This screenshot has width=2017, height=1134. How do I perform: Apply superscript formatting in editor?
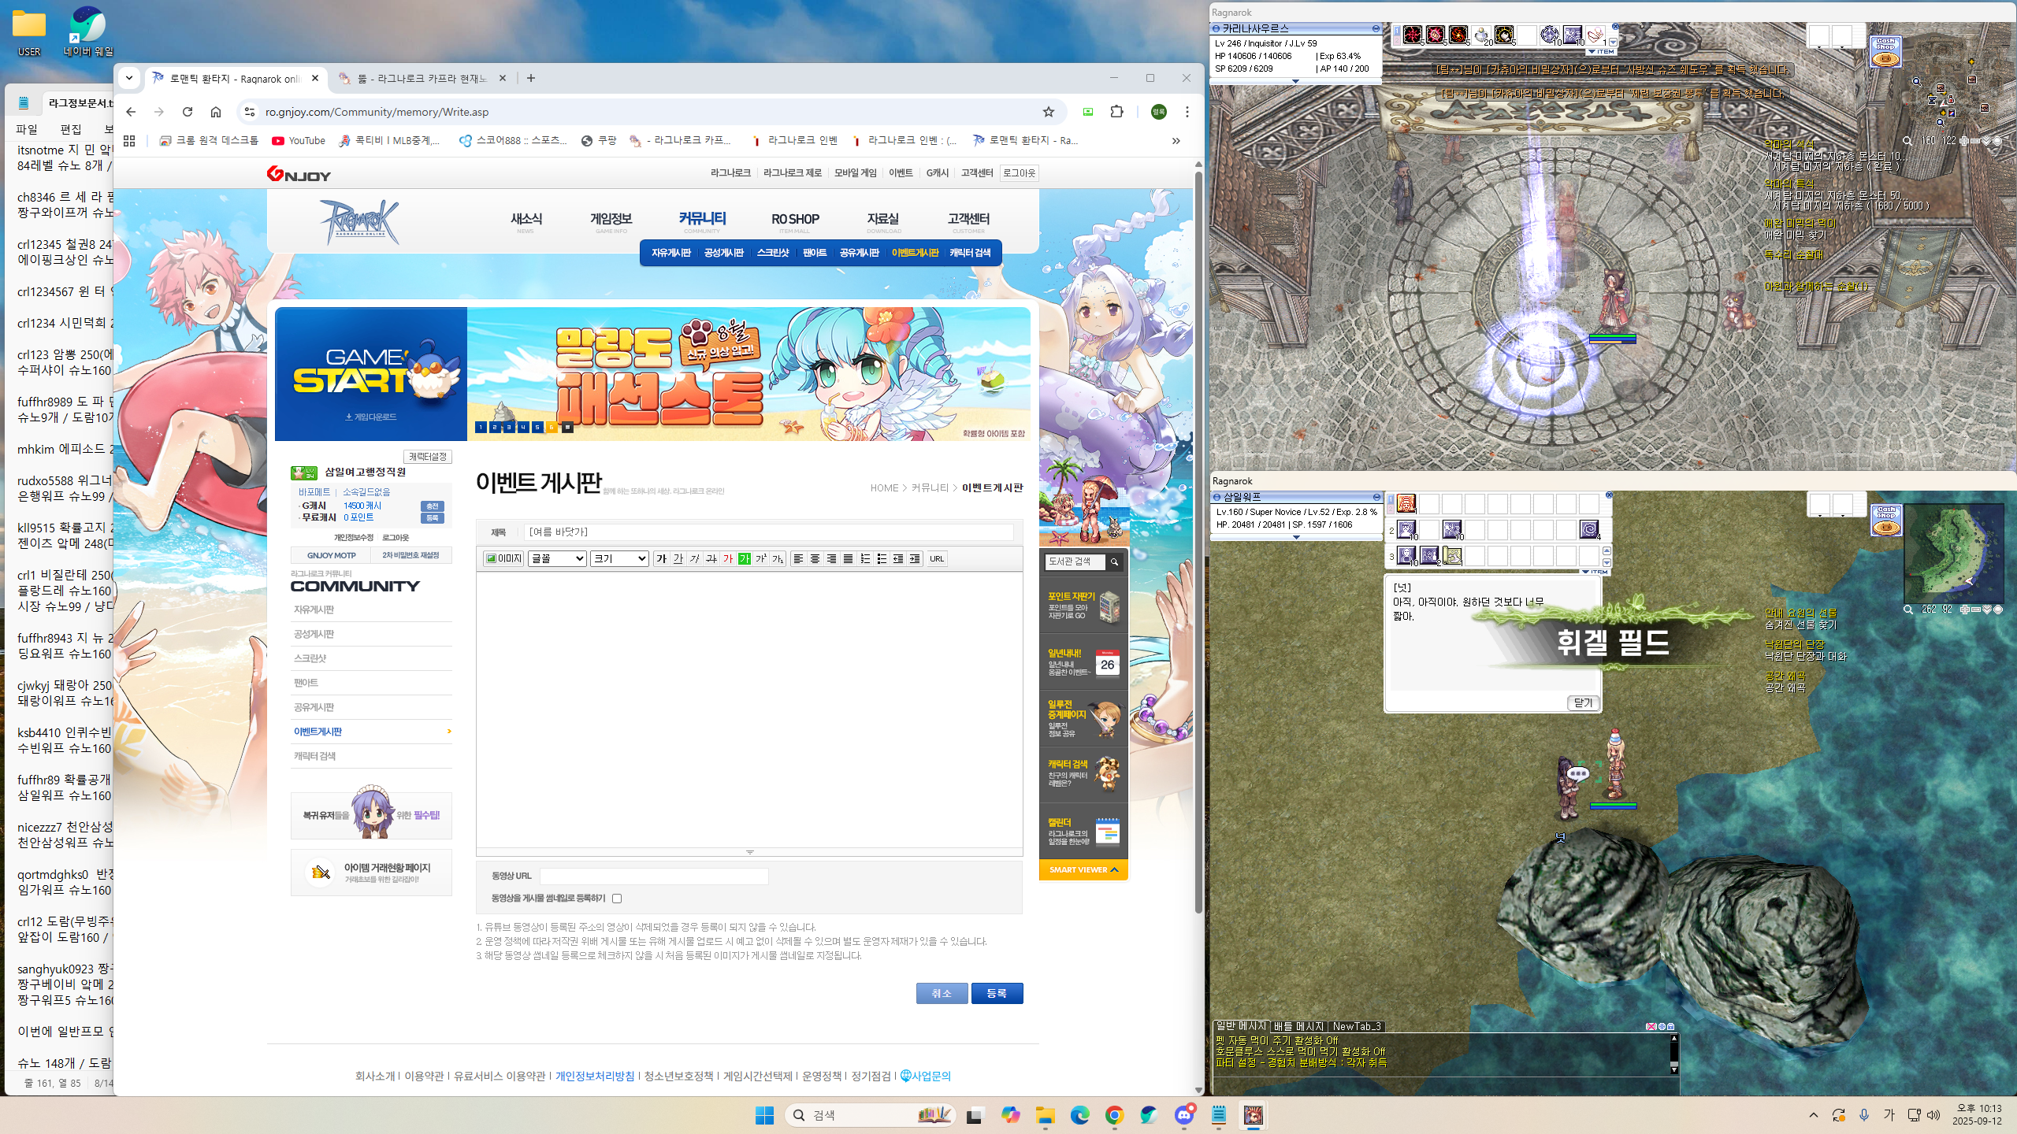tap(761, 558)
